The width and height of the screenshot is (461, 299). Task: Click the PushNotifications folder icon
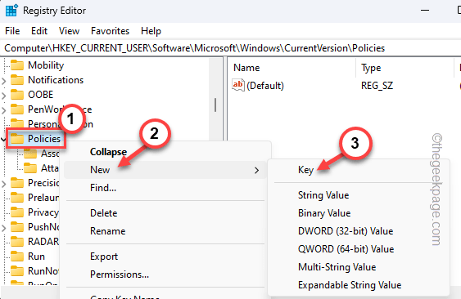coord(17,227)
